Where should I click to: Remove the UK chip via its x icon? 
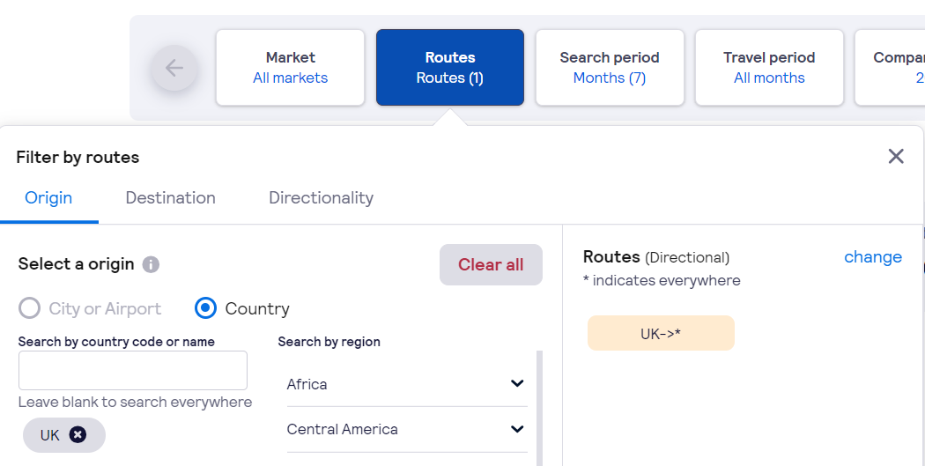click(x=78, y=435)
